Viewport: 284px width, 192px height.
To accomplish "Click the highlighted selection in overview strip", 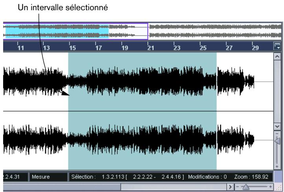I will click(57, 31).
